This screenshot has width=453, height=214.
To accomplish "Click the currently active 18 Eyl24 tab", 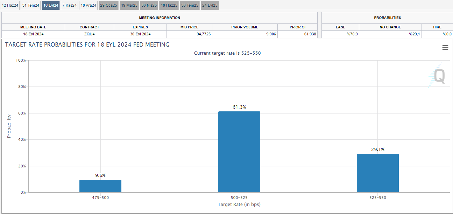I will (x=51, y=5).
